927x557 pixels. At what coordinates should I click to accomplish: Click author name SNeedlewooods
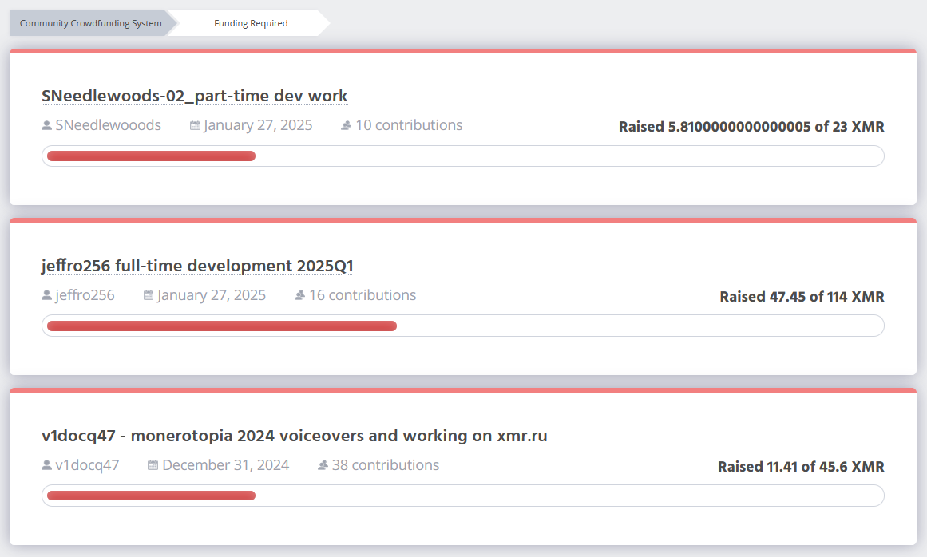108,125
